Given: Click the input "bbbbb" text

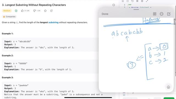Looking at the screenshot, I should 23,64.
